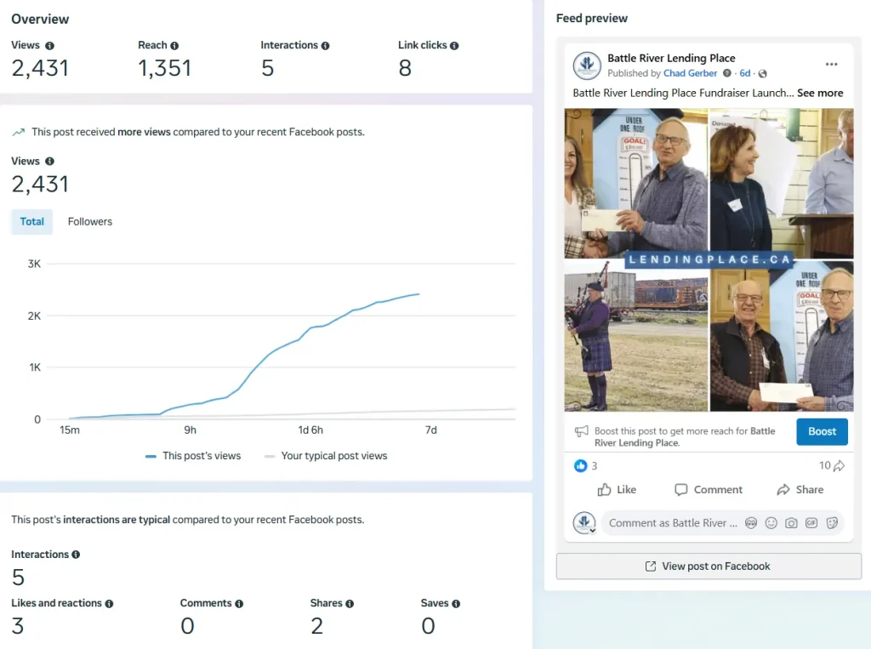Click the blue like reaction icon
The height and width of the screenshot is (649, 871).
[x=581, y=466]
